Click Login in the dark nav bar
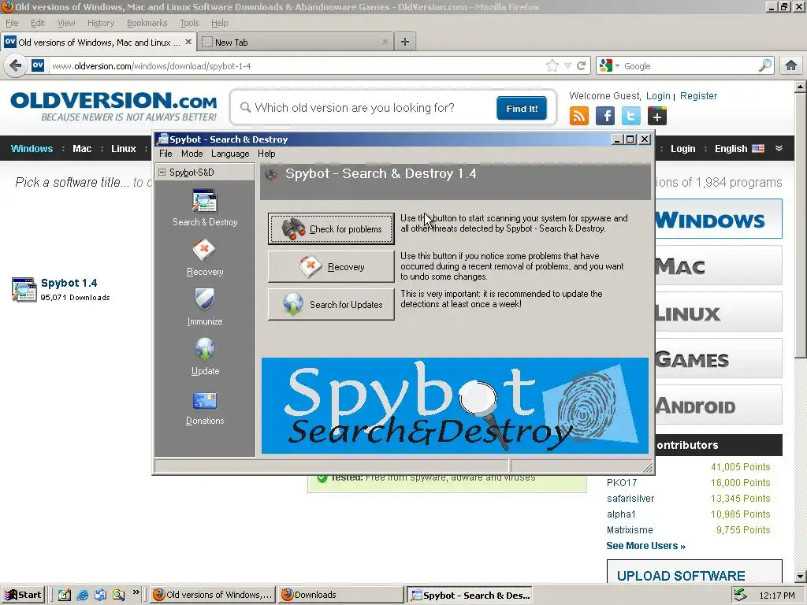Viewport: 807px width, 605px height. (x=683, y=149)
